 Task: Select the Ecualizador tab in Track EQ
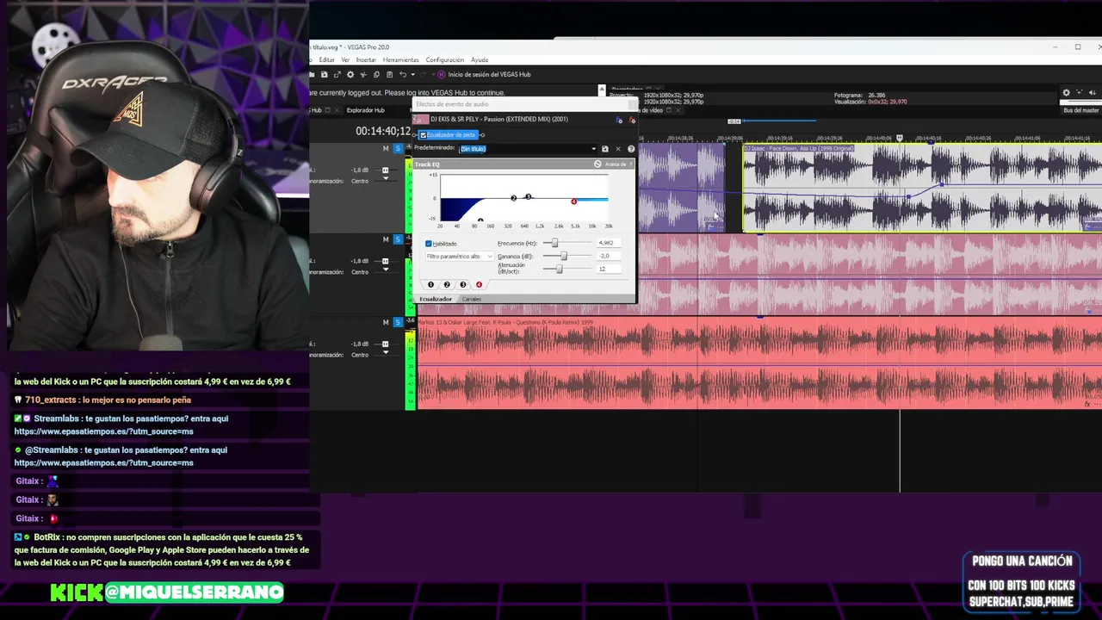click(x=436, y=299)
